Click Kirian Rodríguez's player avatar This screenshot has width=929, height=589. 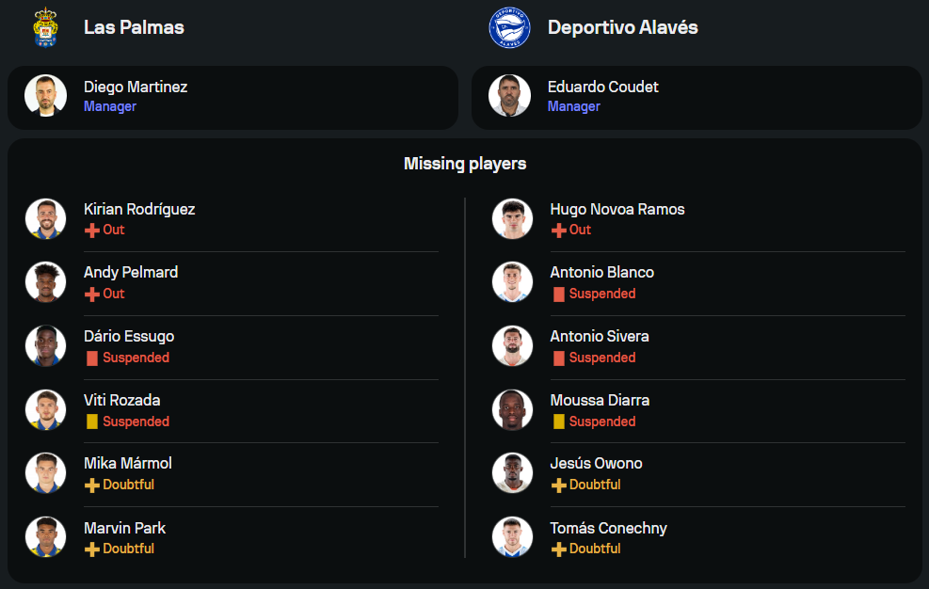45,218
